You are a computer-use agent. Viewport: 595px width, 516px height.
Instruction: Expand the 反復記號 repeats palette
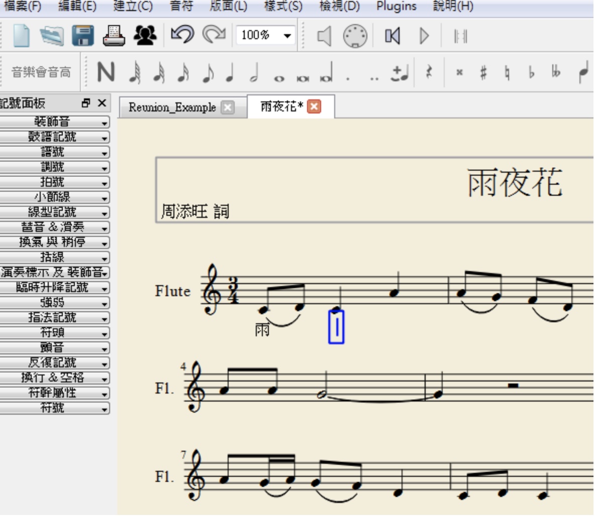point(54,363)
